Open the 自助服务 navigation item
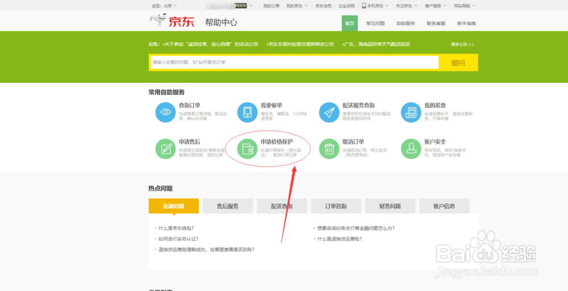Image resolution: width=568 pixels, height=291 pixels. click(406, 23)
